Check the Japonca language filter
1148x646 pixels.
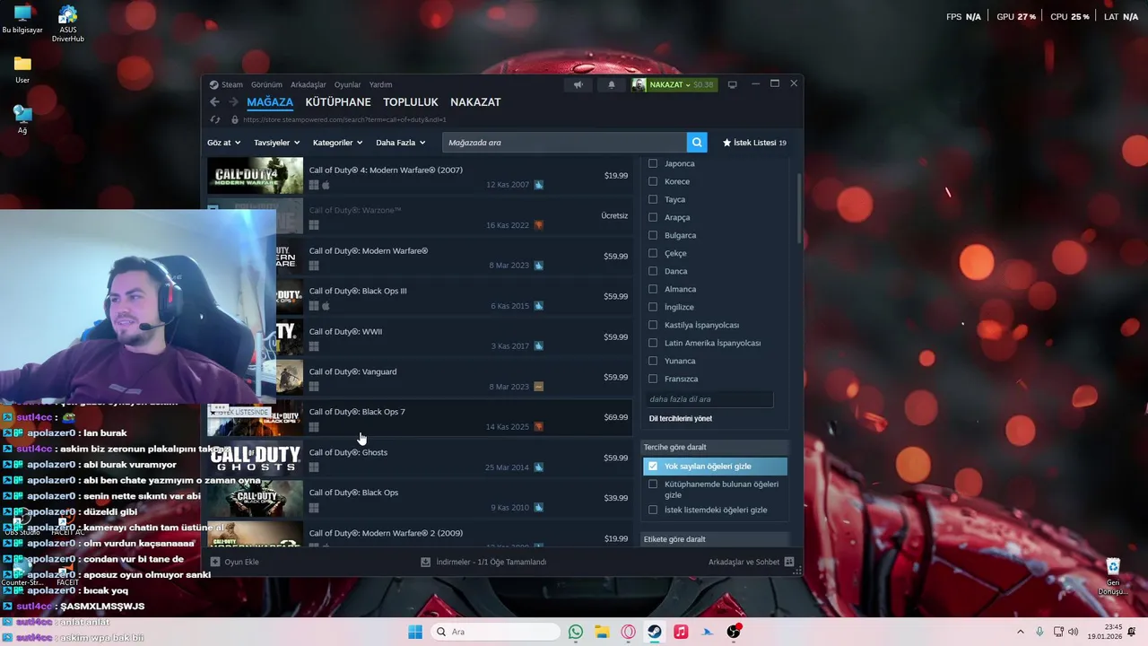pos(653,163)
